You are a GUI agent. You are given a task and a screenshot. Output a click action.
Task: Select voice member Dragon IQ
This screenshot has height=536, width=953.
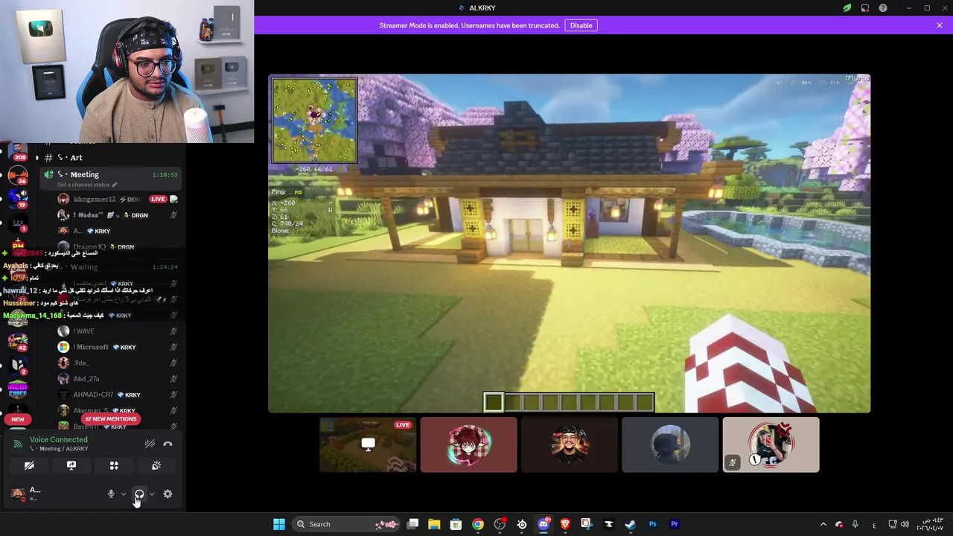pyautogui.click(x=117, y=246)
